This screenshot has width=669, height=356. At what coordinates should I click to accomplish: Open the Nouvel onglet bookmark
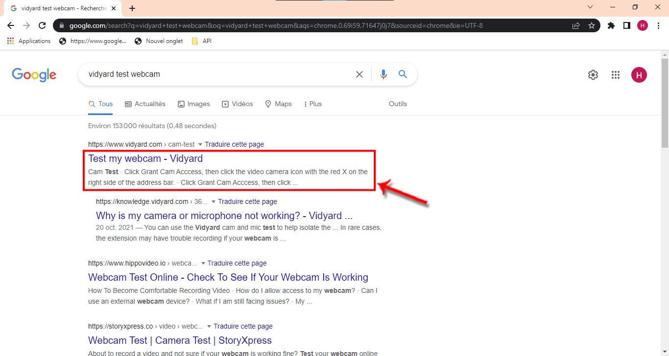click(x=159, y=41)
